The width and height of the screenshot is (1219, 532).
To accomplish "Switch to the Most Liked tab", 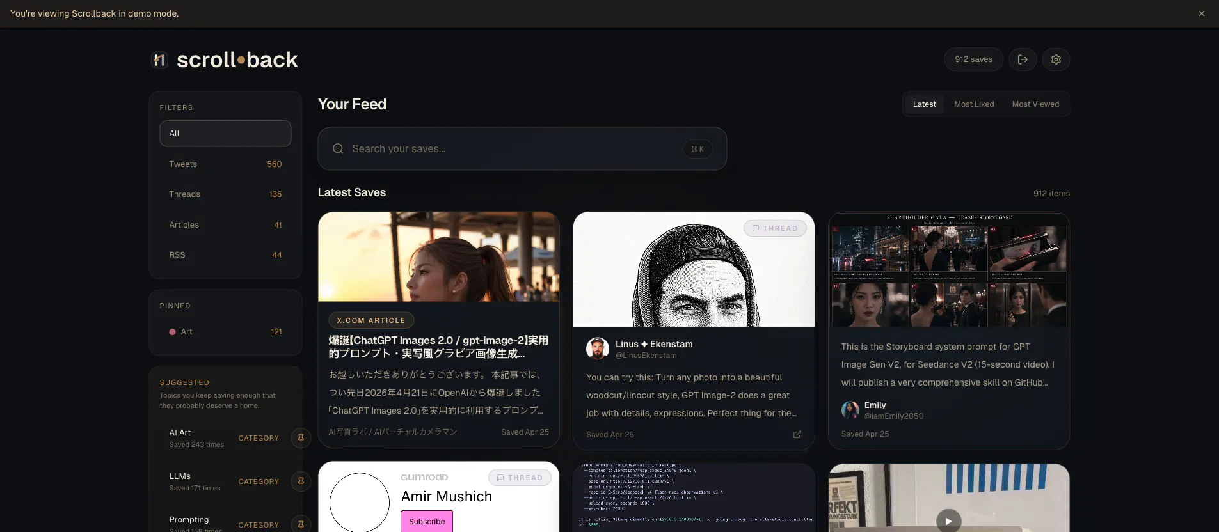I will [x=974, y=104].
